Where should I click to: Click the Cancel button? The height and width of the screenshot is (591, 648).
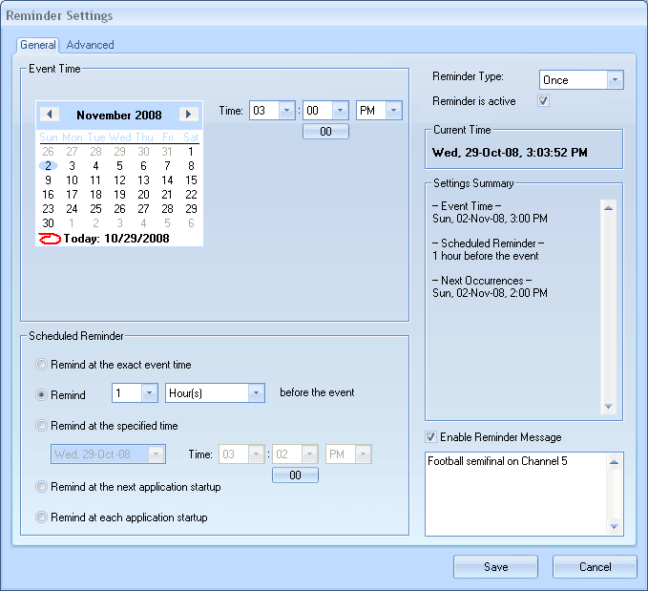tap(595, 567)
